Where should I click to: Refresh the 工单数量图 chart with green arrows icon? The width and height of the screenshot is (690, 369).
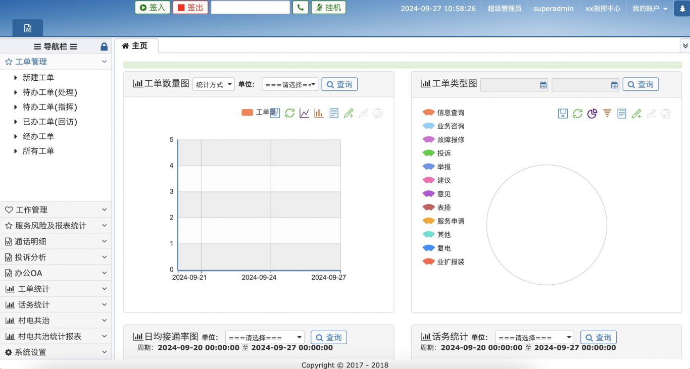289,113
